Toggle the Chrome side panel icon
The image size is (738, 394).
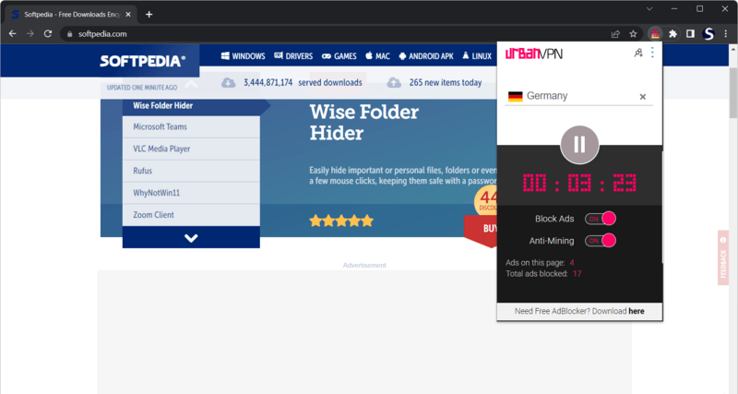[690, 34]
